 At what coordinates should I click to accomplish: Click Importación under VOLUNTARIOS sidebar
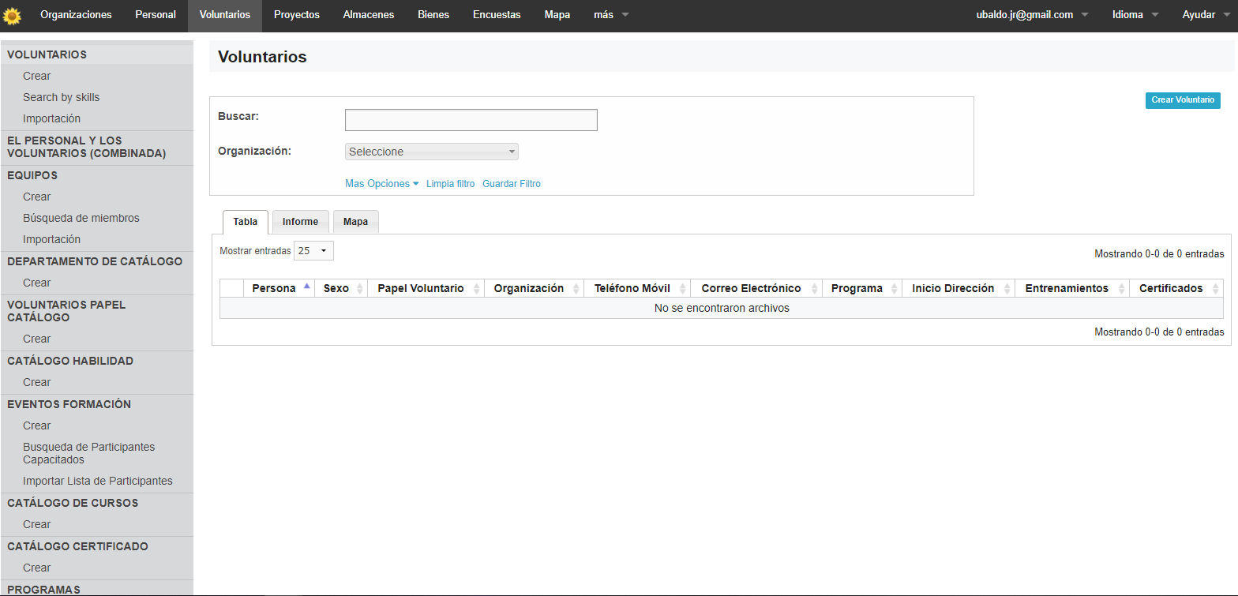(52, 118)
